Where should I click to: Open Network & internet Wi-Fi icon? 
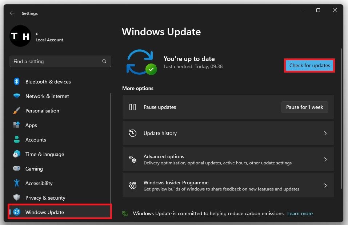(17, 96)
